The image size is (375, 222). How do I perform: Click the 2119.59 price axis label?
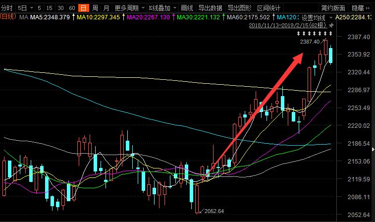coord(359,179)
